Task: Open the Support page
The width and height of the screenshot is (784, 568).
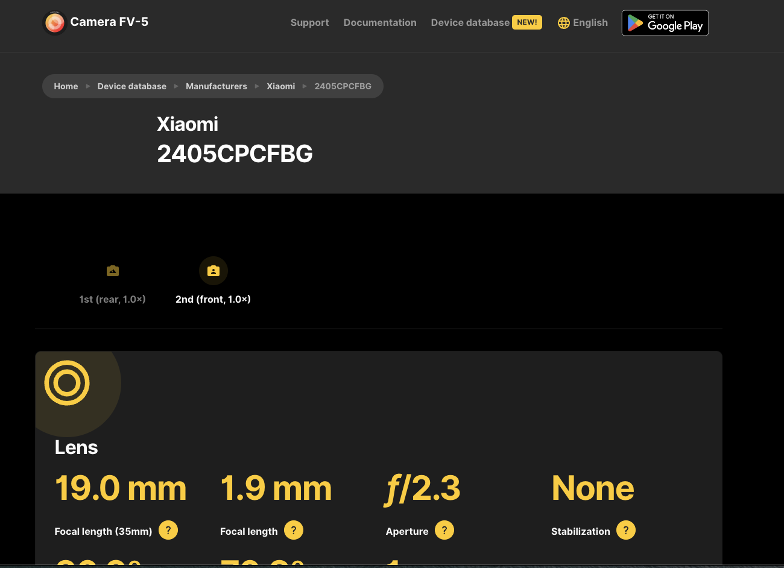Action: pyautogui.click(x=309, y=22)
